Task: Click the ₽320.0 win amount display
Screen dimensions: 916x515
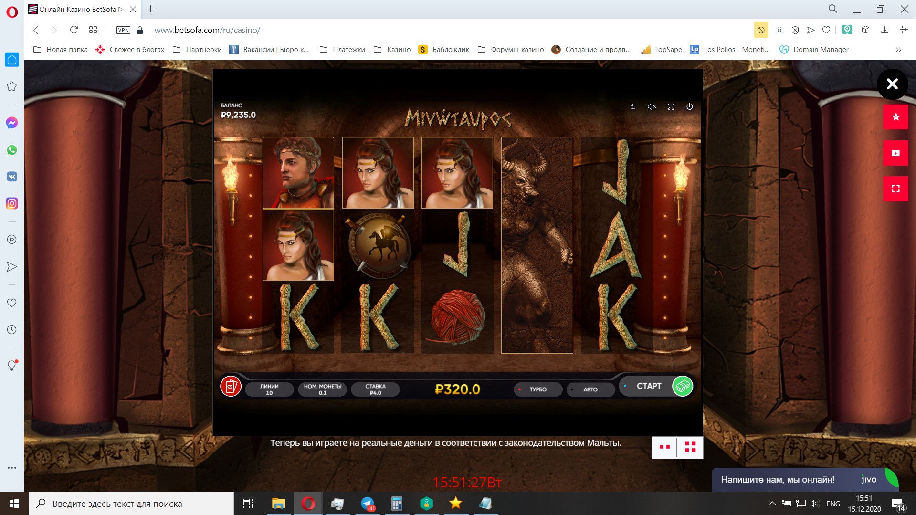Action: point(457,389)
